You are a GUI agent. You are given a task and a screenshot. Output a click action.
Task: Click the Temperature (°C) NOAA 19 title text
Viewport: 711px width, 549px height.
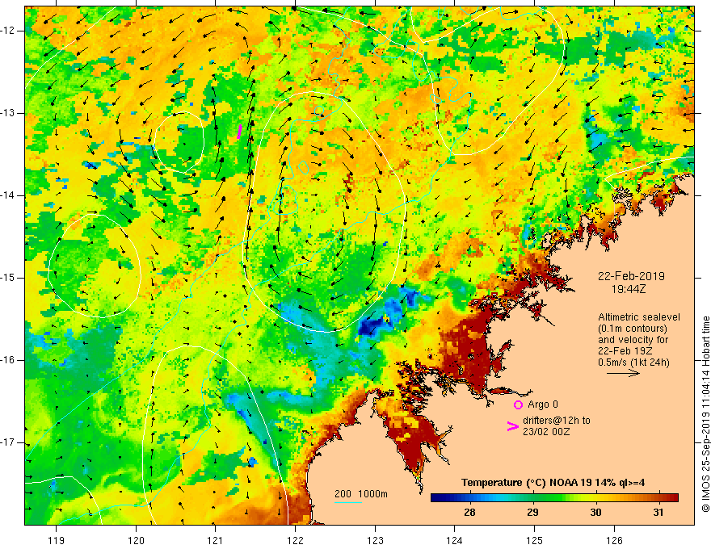tap(553, 483)
